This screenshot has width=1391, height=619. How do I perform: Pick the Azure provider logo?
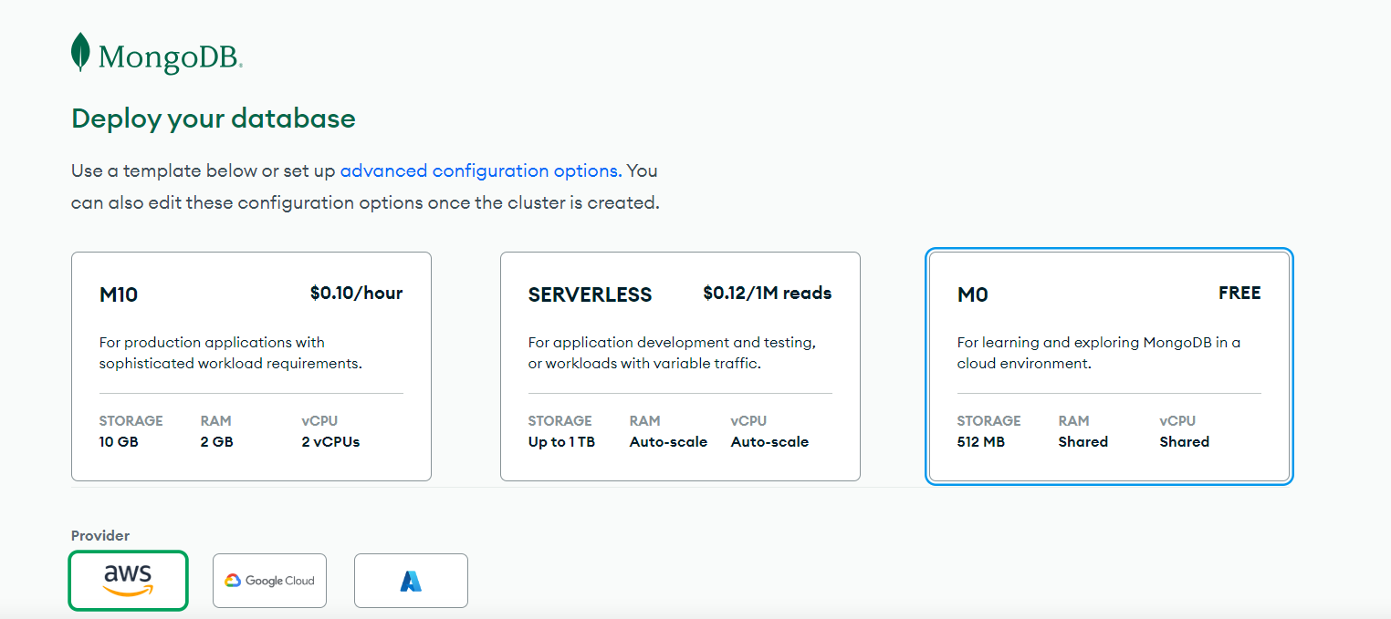pyautogui.click(x=411, y=581)
